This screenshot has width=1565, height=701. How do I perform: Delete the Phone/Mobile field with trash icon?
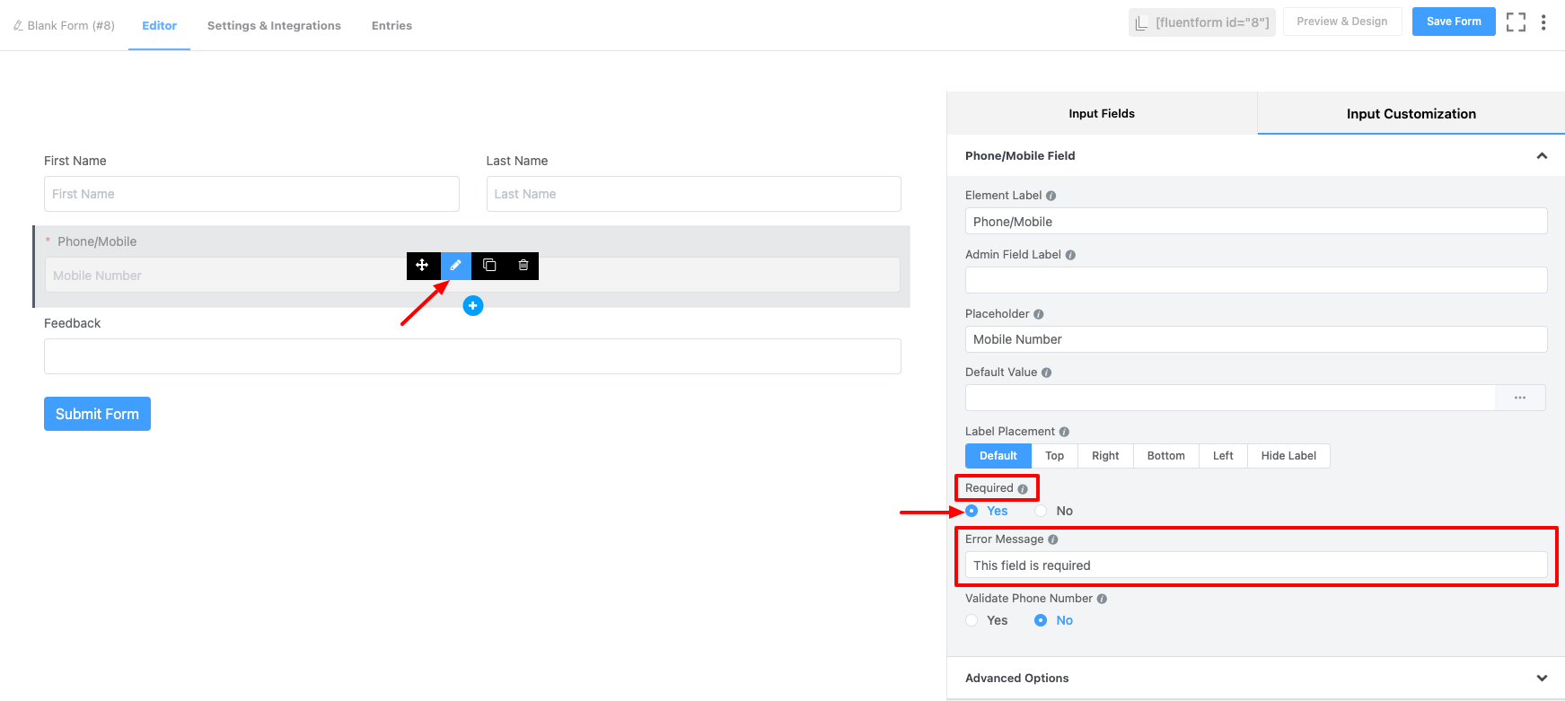[x=523, y=266]
